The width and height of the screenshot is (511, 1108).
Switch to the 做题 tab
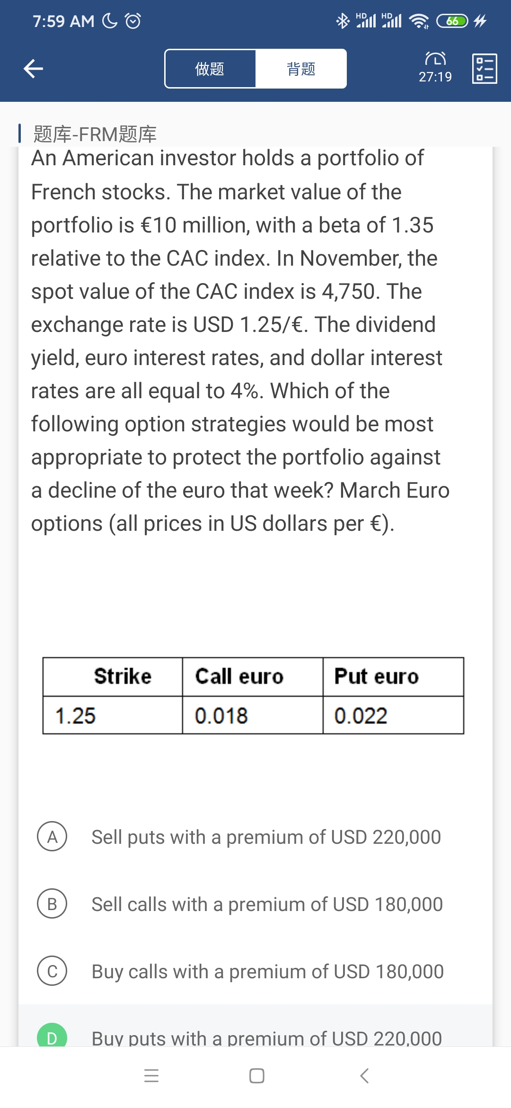pos(210,69)
